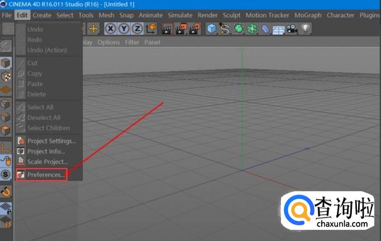This screenshot has height=241, width=381.
Task: Click the Render to Picture Viewer icon
Action: 181,29
